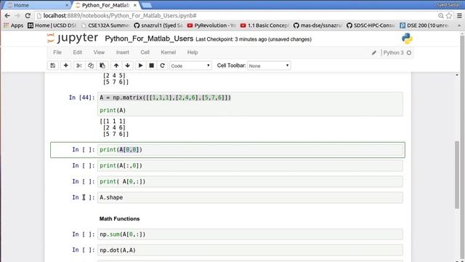Select the np.dot(A,A) code cell
The image size is (465, 262).
click(250, 250)
